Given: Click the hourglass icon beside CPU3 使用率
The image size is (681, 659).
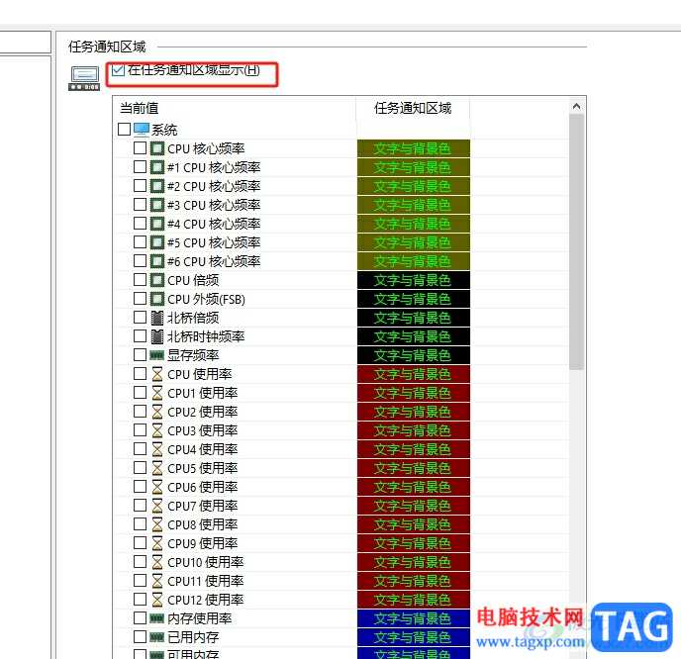Looking at the screenshot, I should tap(157, 430).
